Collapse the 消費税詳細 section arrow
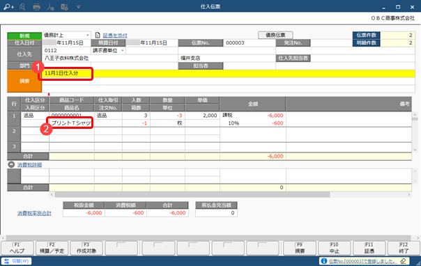The image size is (421, 266). click(x=11, y=164)
